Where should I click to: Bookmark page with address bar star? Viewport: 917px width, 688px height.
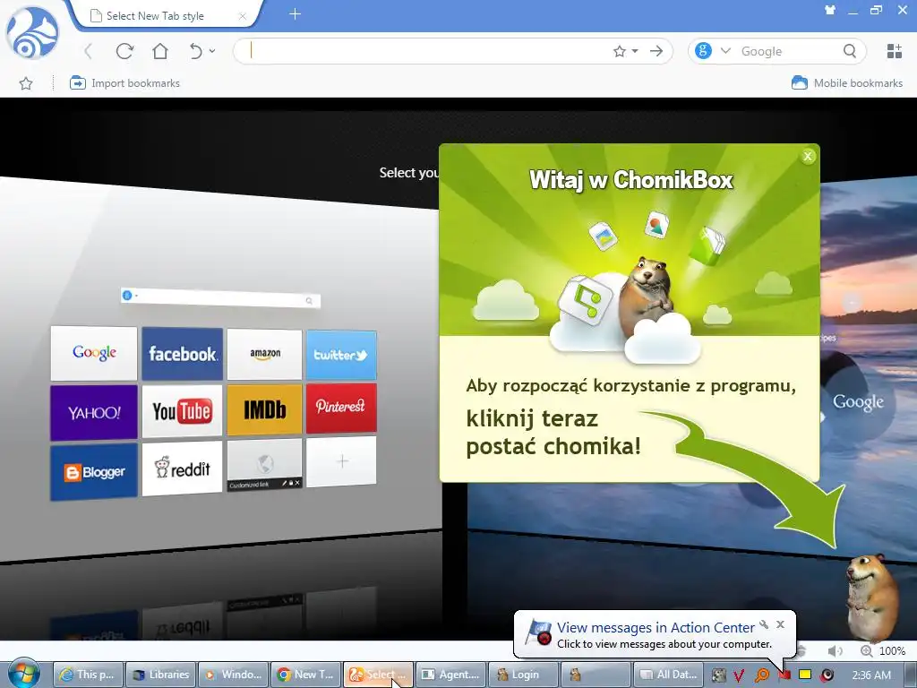click(x=620, y=51)
